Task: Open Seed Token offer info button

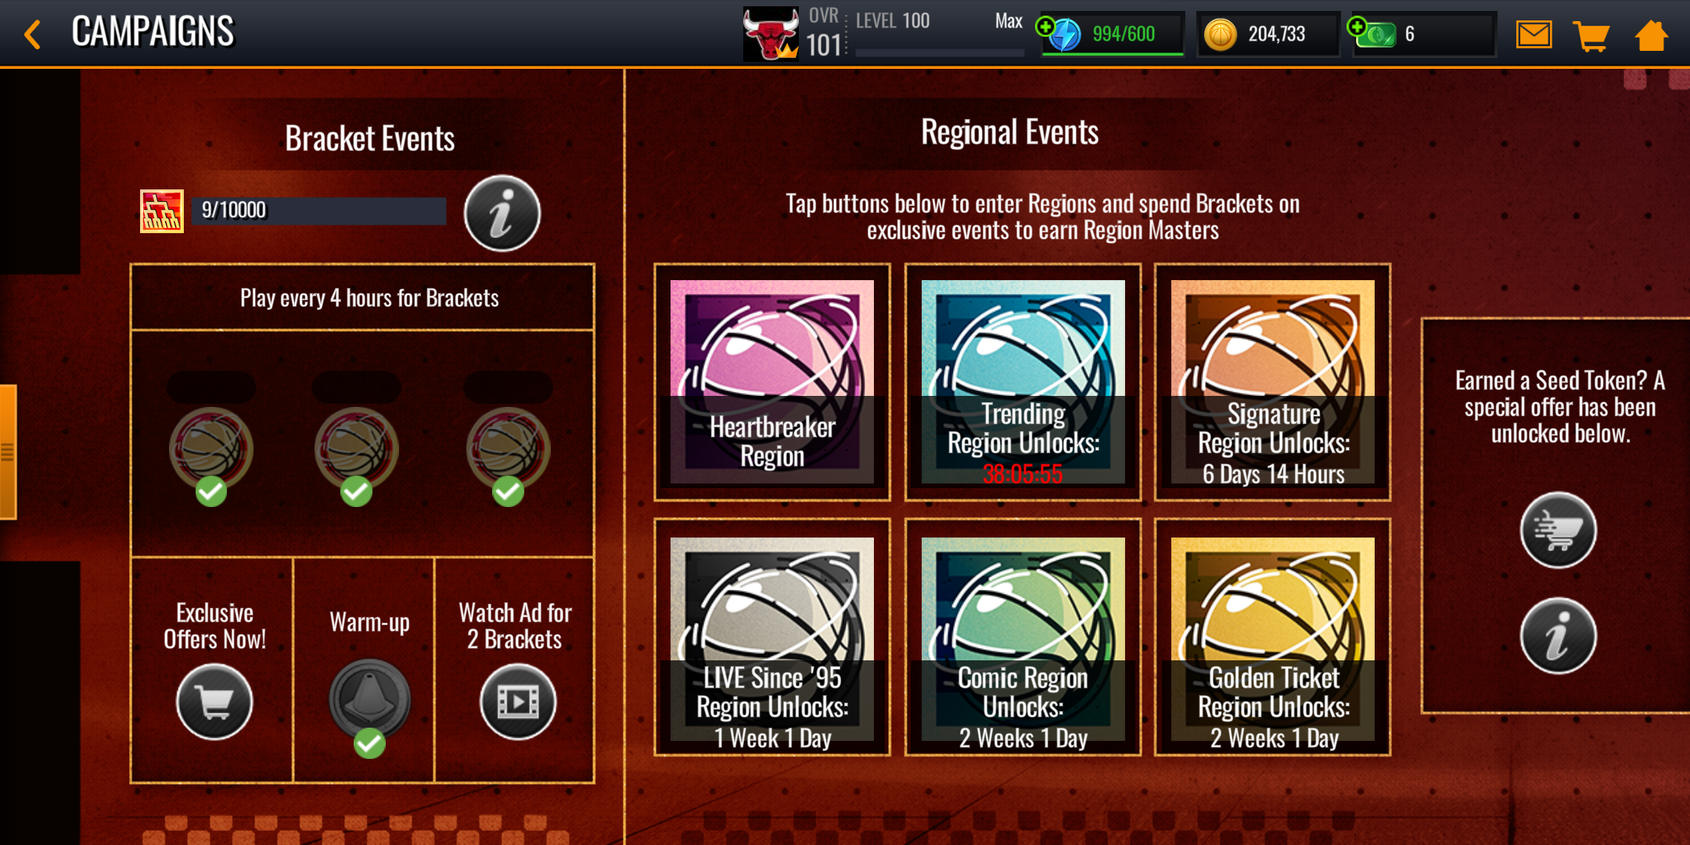Action: click(x=1558, y=635)
